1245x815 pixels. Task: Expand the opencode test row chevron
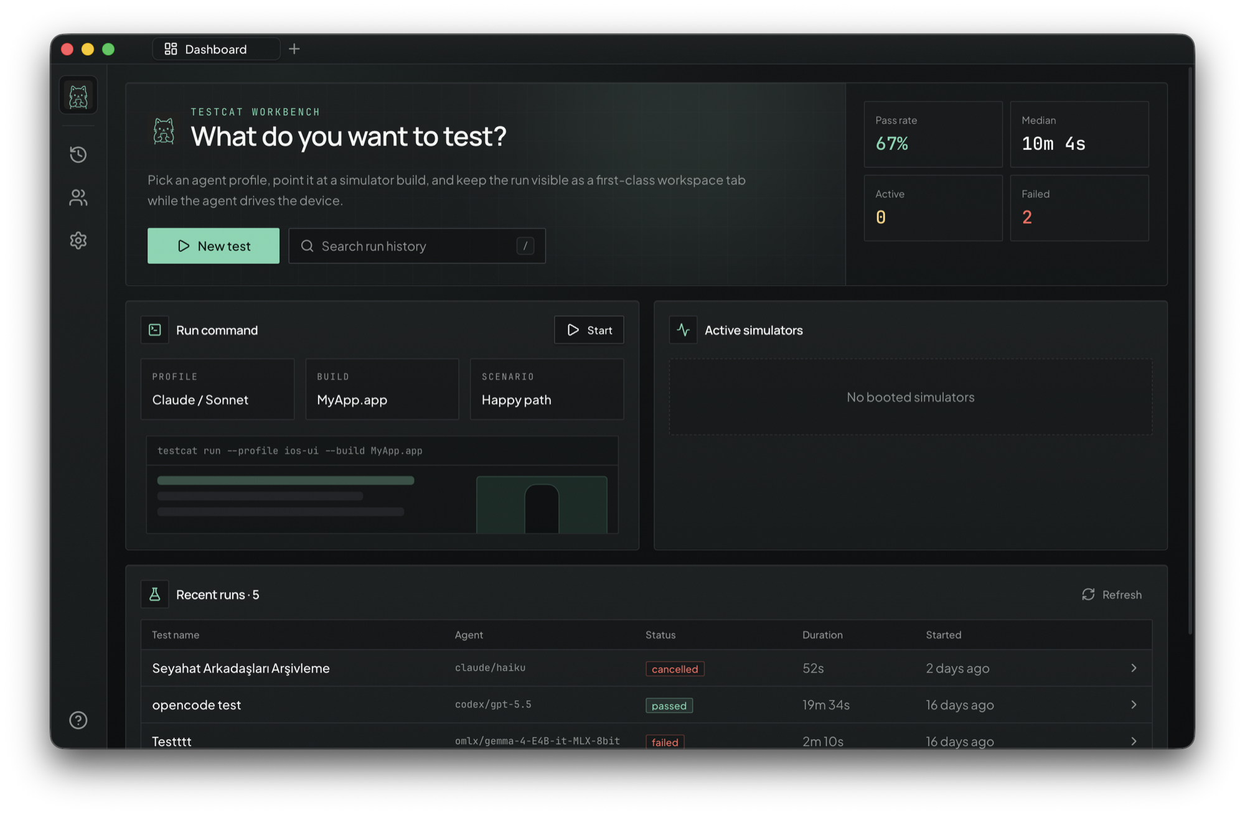1134,705
